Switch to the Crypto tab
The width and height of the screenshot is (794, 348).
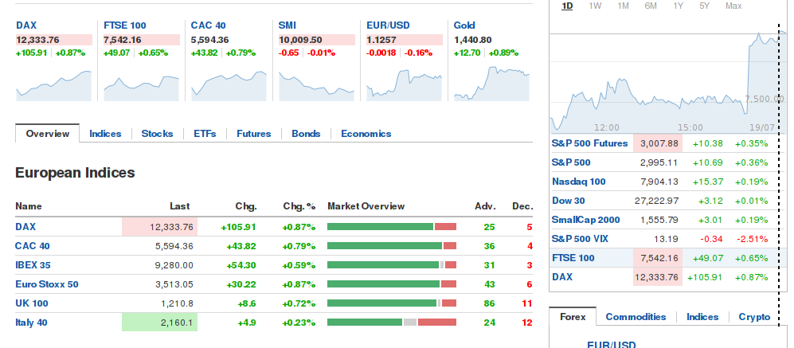[x=754, y=317]
